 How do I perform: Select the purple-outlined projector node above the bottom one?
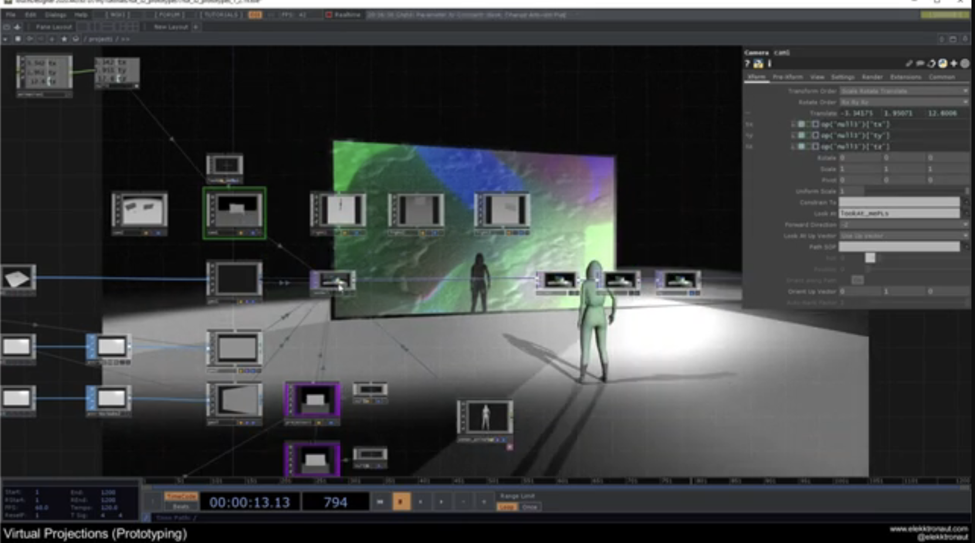click(313, 403)
